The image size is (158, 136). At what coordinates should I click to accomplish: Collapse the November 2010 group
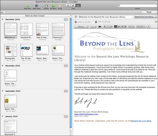pyautogui.click(x=2, y=66)
